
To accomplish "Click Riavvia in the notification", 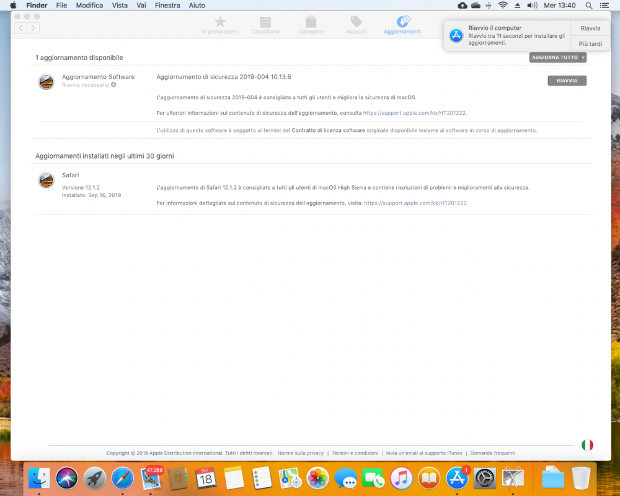I will click(590, 29).
